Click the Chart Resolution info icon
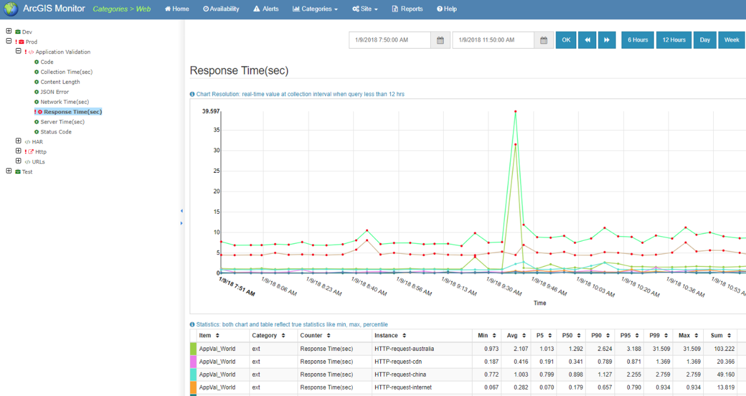The image size is (746, 396). click(192, 94)
